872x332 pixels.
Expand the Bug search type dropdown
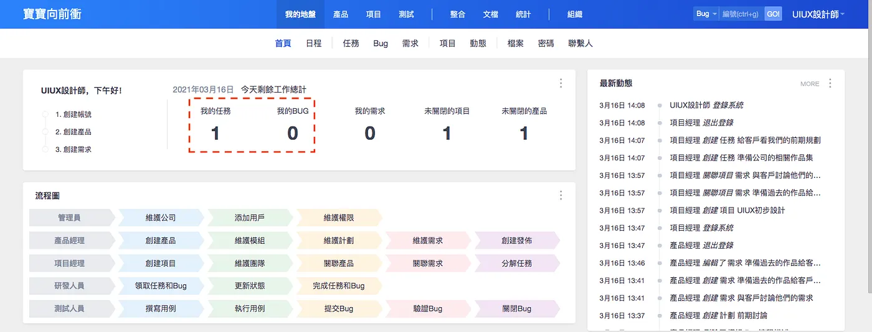[x=706, y=14]
